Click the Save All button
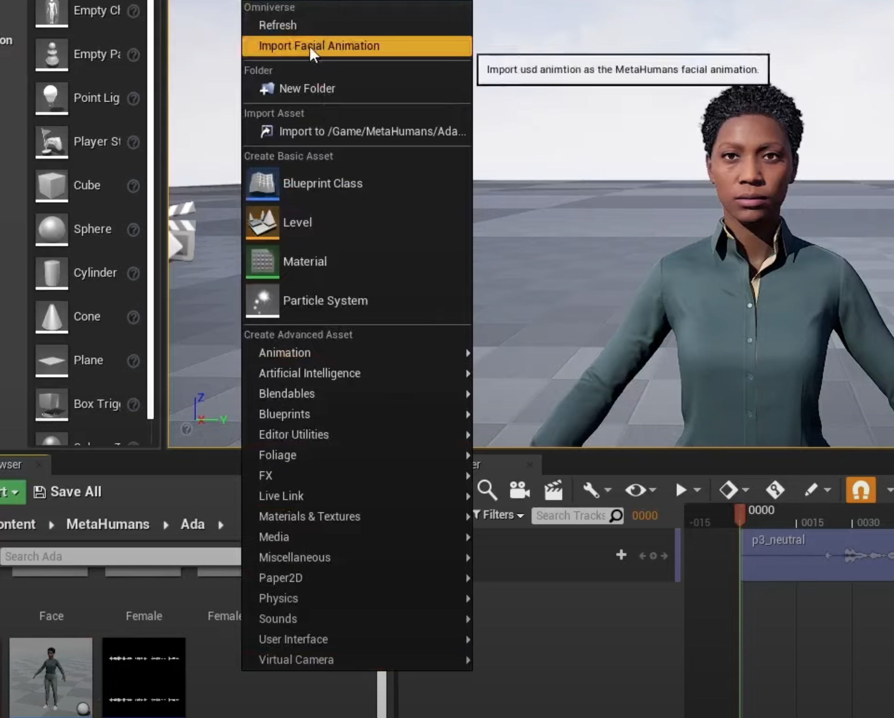894x718 pixels. [68, 492]
